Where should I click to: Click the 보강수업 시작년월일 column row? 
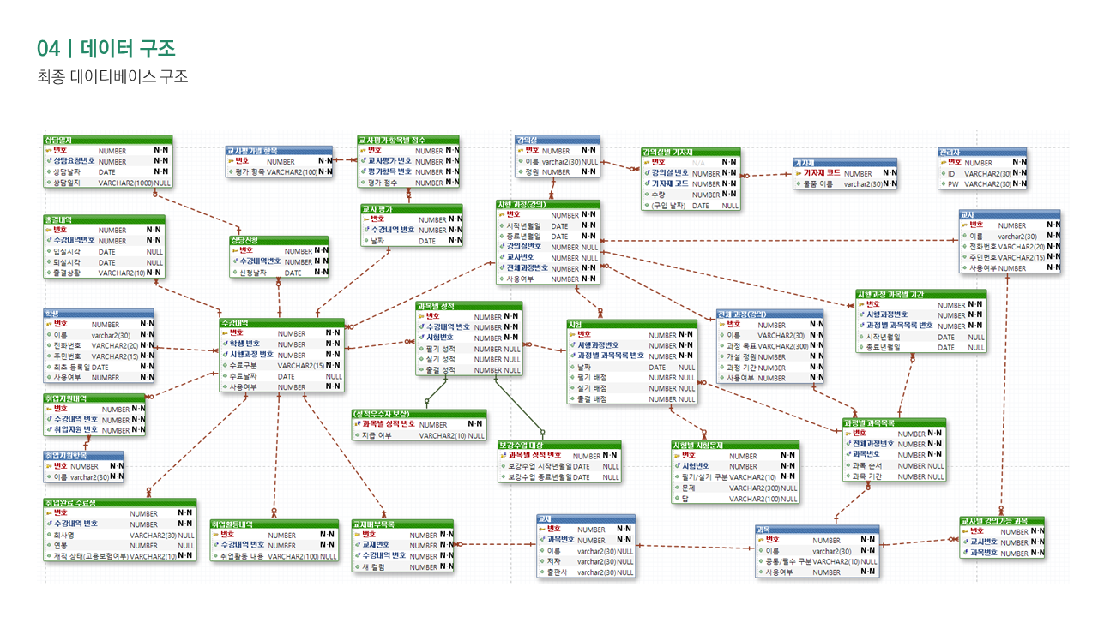[559, 466]
